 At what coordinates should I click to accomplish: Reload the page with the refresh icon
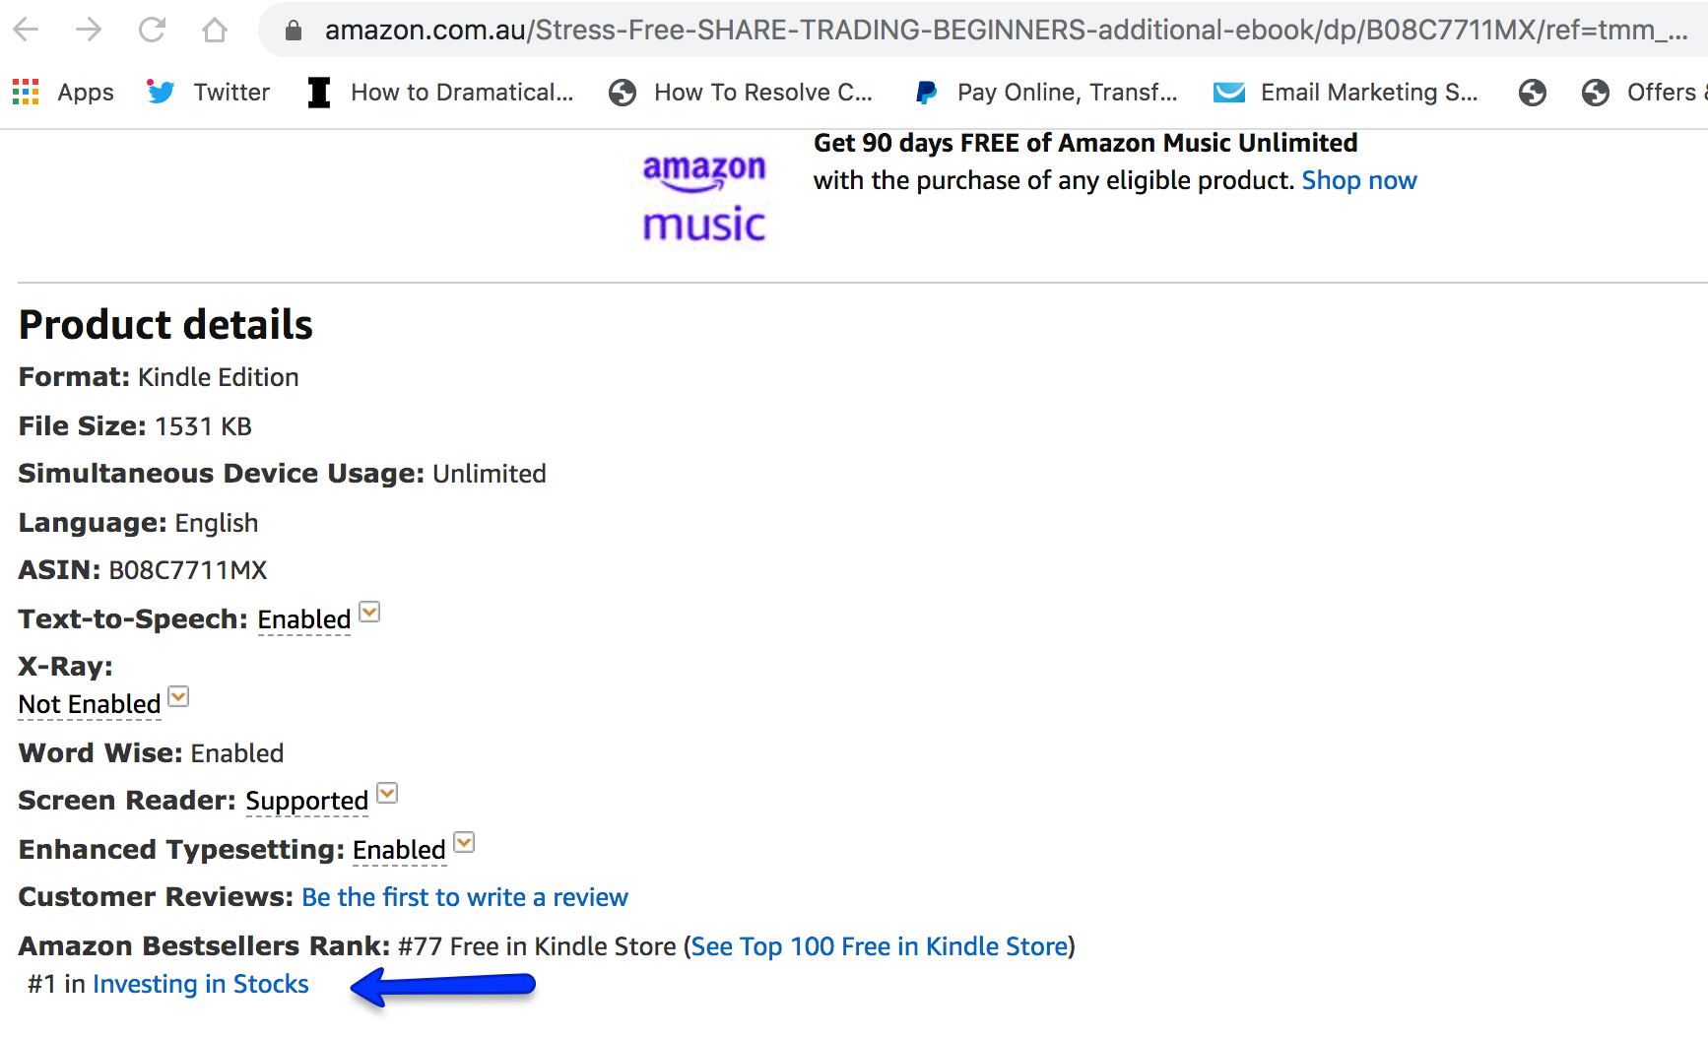coord(152,30)
